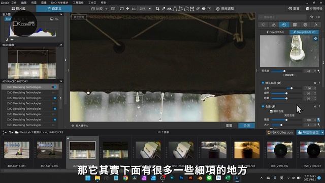Favorite the 镜头锐度 panel star
Viewport: 325px width, 183px height.
(x=315, y=83)
